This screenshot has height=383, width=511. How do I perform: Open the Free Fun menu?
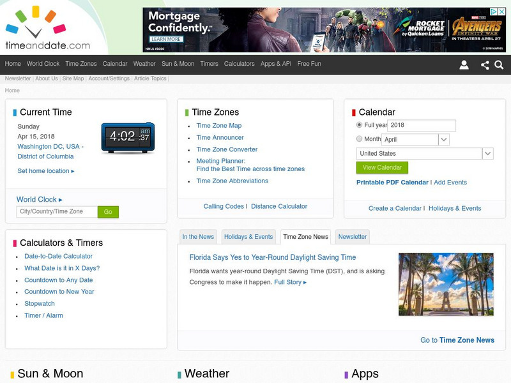click(309, 64)
